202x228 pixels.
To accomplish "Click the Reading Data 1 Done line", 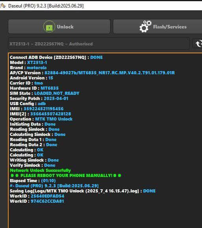I will point(33,139).
